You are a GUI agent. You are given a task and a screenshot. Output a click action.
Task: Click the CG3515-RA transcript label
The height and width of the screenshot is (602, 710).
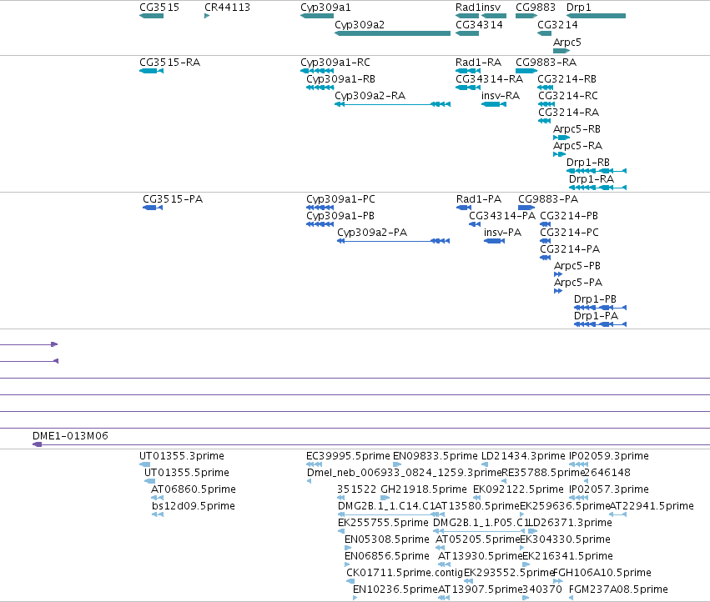(x=170, y=62)
